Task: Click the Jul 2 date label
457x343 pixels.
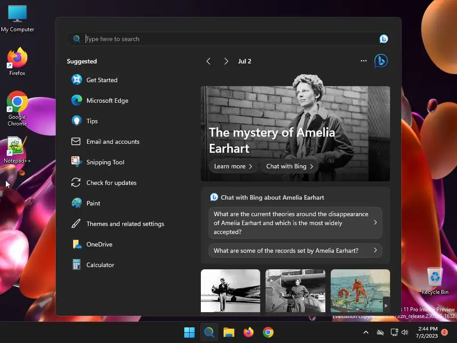Action: click(245, 61)
